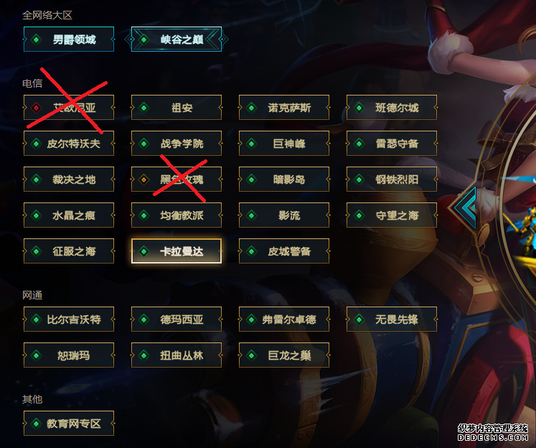Choose the 诺克萨斯 server

point(284,108)
